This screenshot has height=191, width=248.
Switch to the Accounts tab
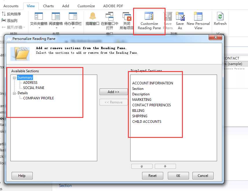(x=11, y=6)
